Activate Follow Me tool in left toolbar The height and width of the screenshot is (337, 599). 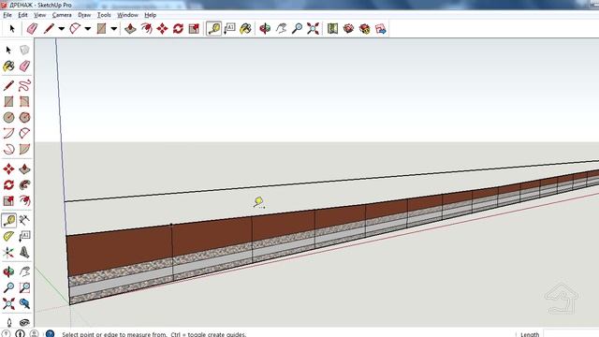[24, 185]
